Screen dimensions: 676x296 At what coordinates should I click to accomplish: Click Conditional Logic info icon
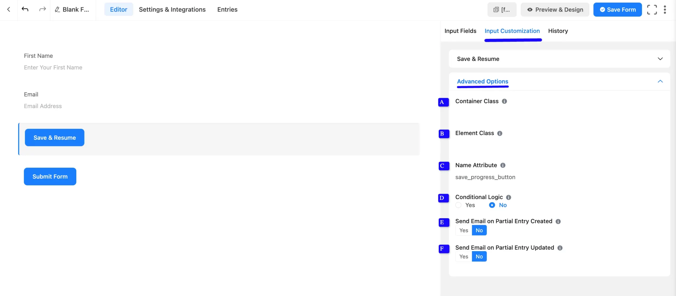(x=509, y=197)
